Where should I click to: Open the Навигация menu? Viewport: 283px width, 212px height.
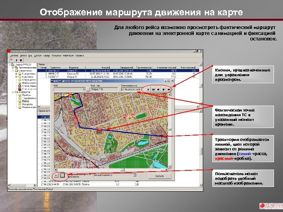[x=68, y=55]
